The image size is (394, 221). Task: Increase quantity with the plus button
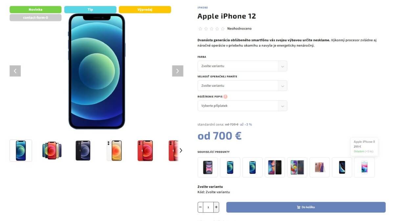tap(216, 207)
